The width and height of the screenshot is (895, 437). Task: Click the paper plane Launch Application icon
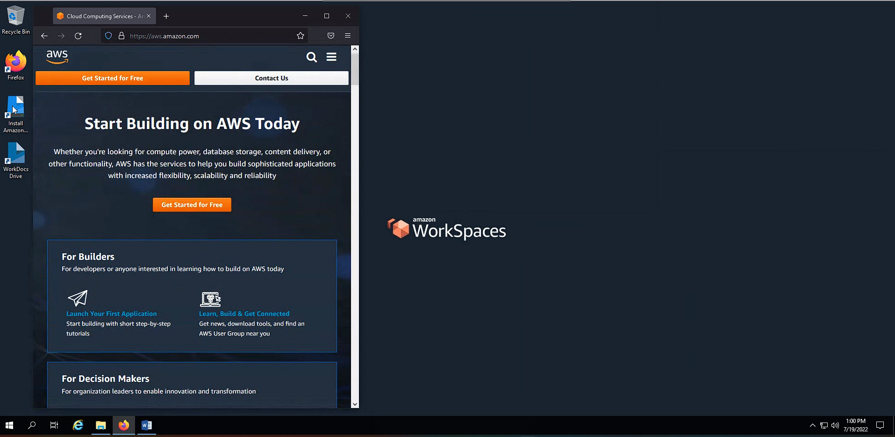pyautogui.click(x=78, y=299)
